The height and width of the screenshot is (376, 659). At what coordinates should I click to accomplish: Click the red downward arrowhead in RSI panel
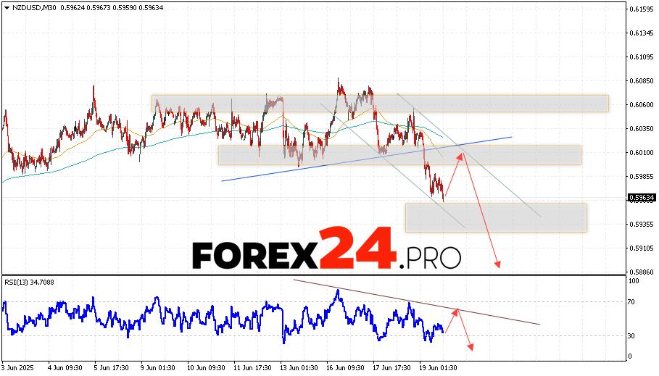click(471, 348)
